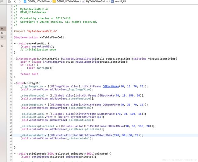Click "[super setSelected:selected animated:animated];" line
This screenshot has width=198, height=162.
pyautogui.click(x=58, y=157)
